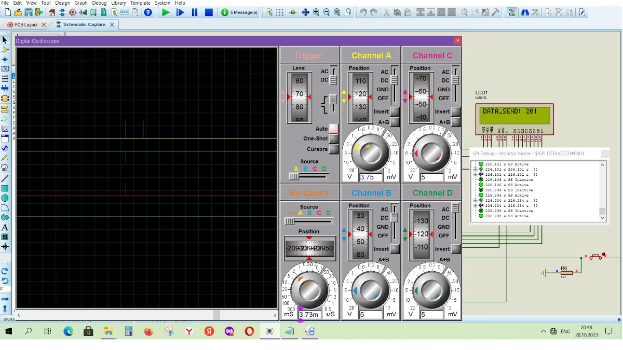The image size is (623, 350).
Task: Toggle the Trigger Auto button
Action: click(333, 128)
